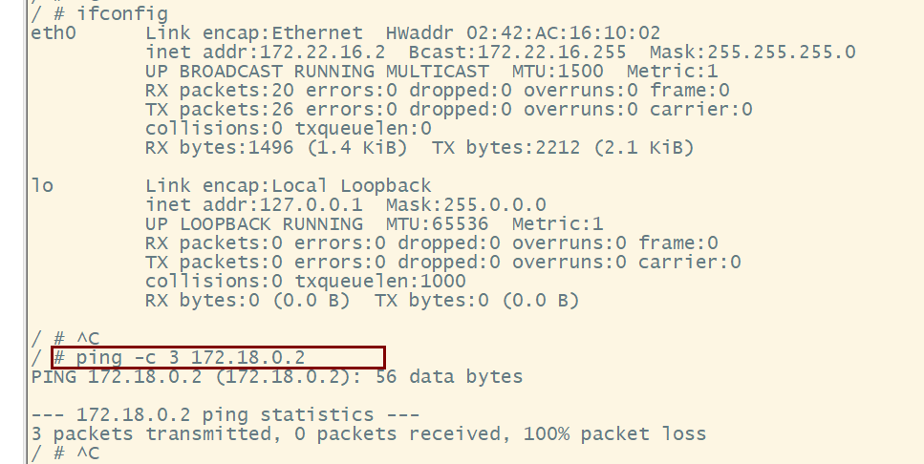The image size is (924, 464).
Task: Click the inet addr:172.22.16.2 text
Action: click(266, 53)
